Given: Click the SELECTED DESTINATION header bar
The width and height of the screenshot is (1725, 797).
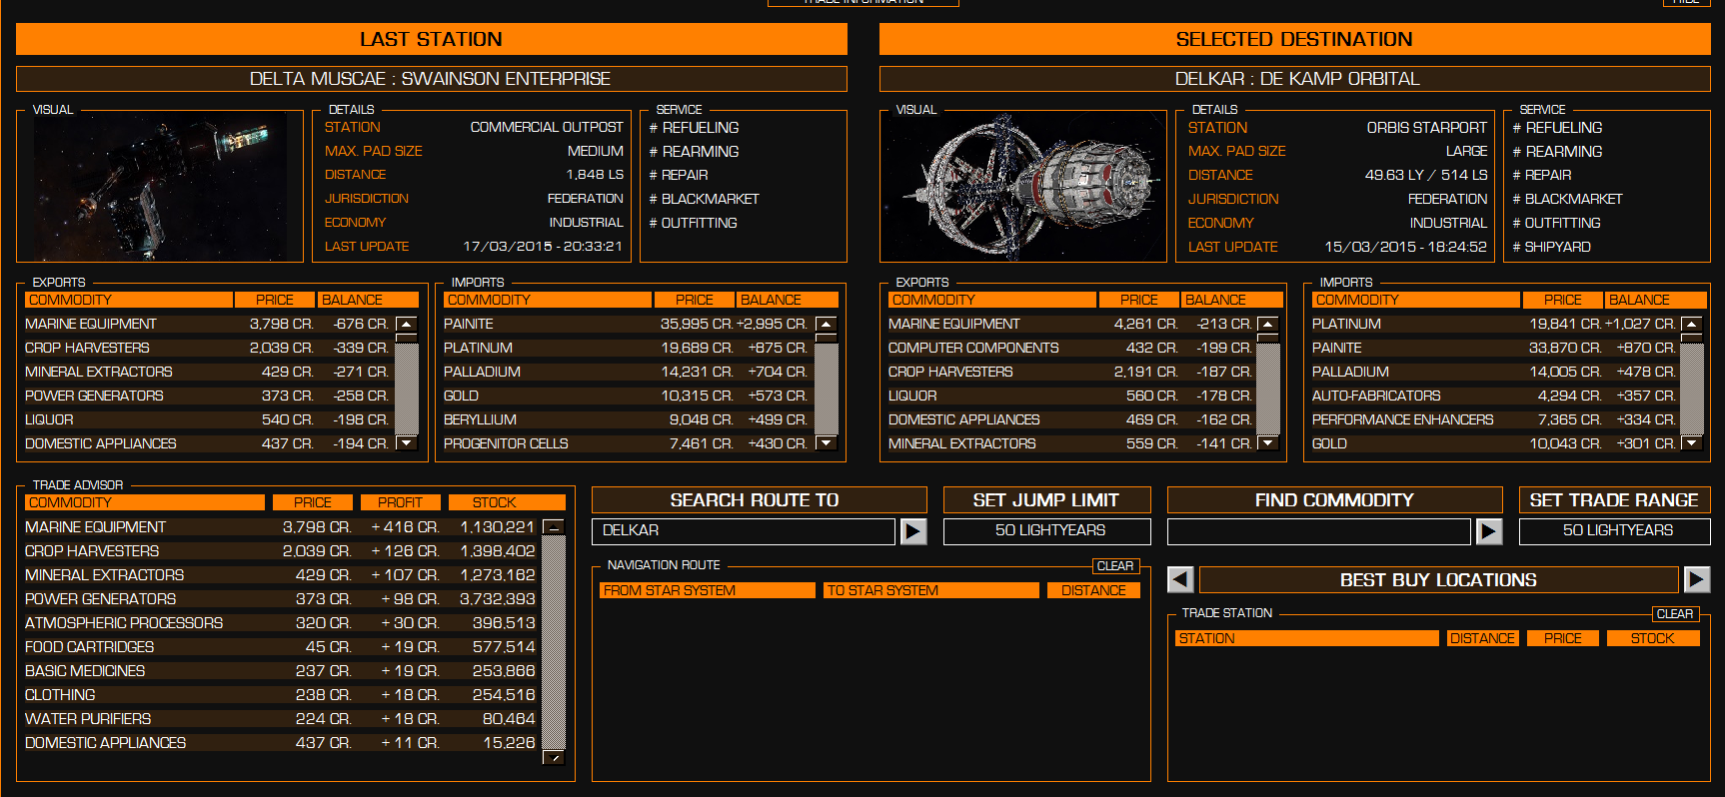Looking at the screenshot, I should [x=1294, y=39].
